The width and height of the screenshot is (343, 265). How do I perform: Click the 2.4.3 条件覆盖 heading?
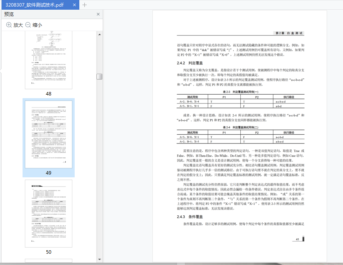pos(190,217)
